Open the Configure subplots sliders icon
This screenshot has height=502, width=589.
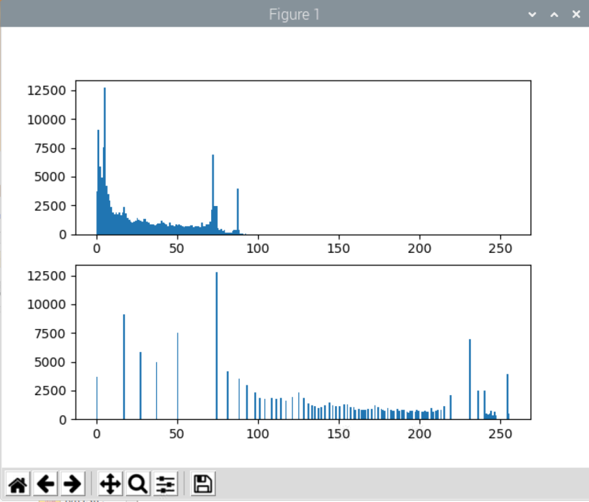pos(165,484)
